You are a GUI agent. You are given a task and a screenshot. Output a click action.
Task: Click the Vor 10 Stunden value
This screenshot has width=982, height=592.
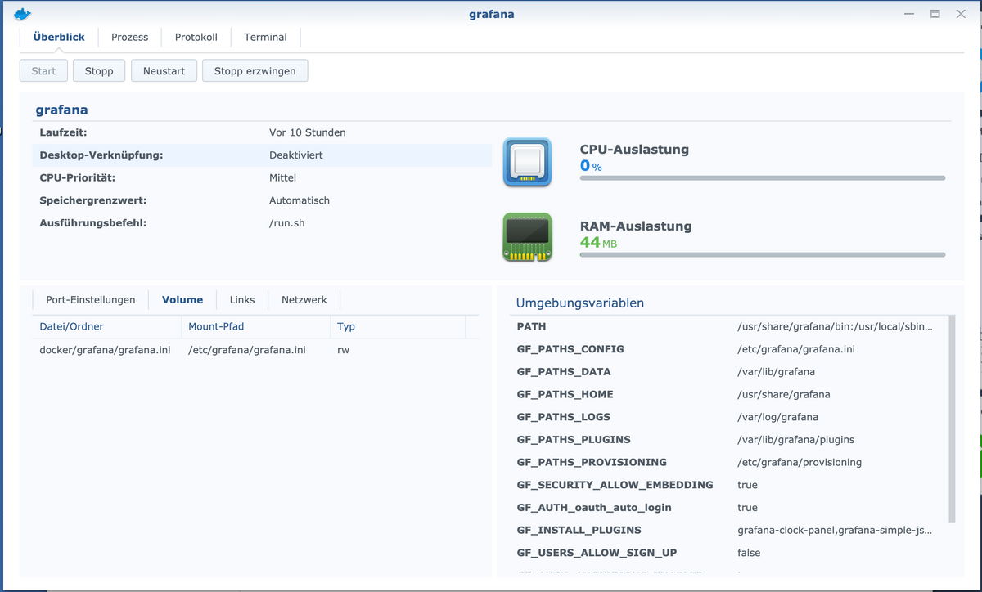pyautogui.click(x=307, y=132)
